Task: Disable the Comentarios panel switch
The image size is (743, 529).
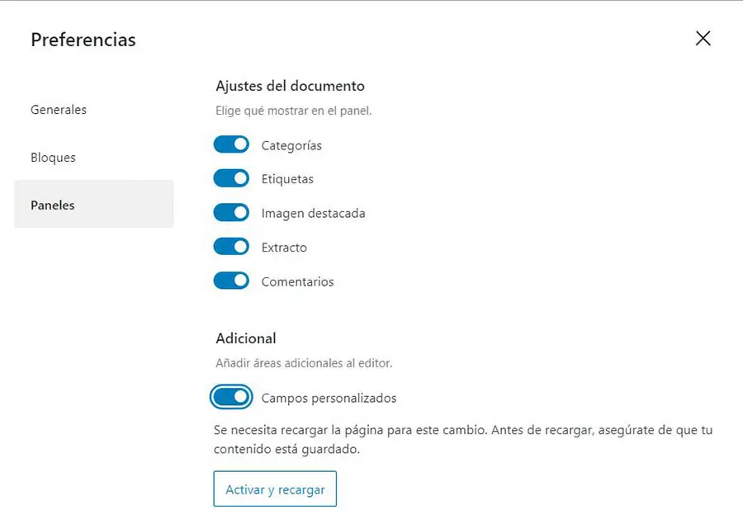Action: 231,281
